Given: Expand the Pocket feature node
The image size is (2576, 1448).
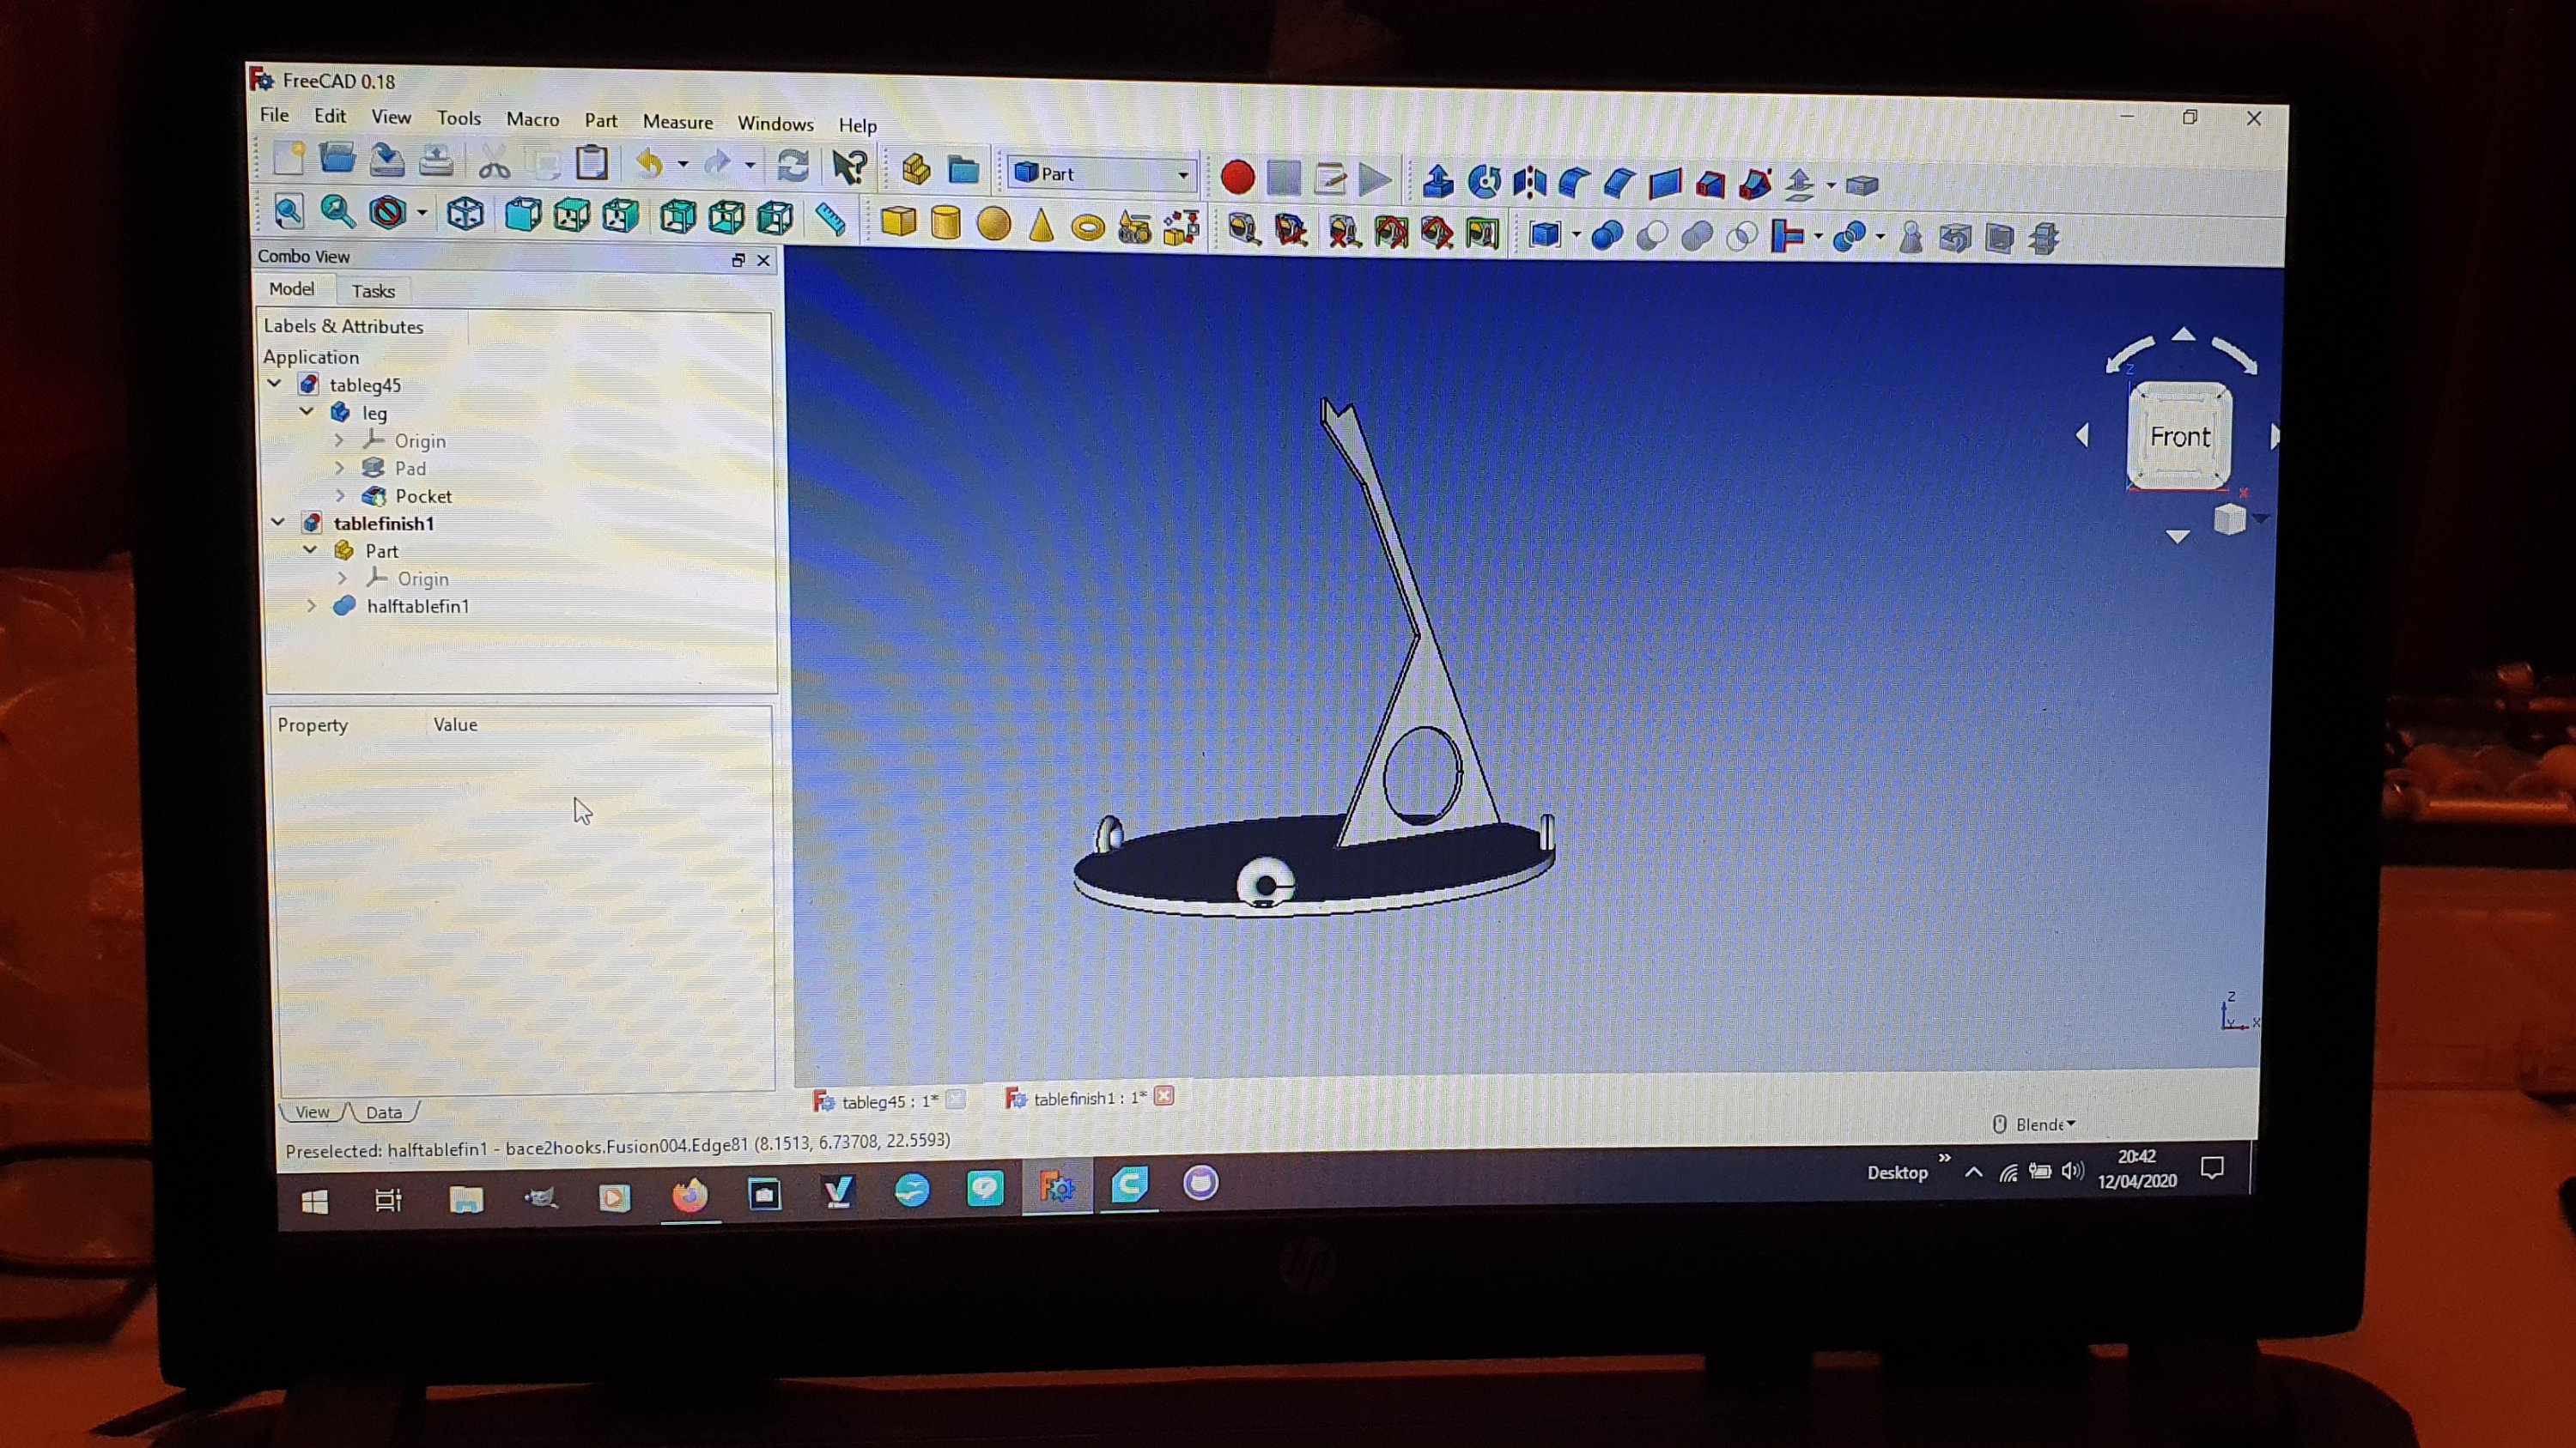Looking at the screenshot, I should (x=340, y=495).
